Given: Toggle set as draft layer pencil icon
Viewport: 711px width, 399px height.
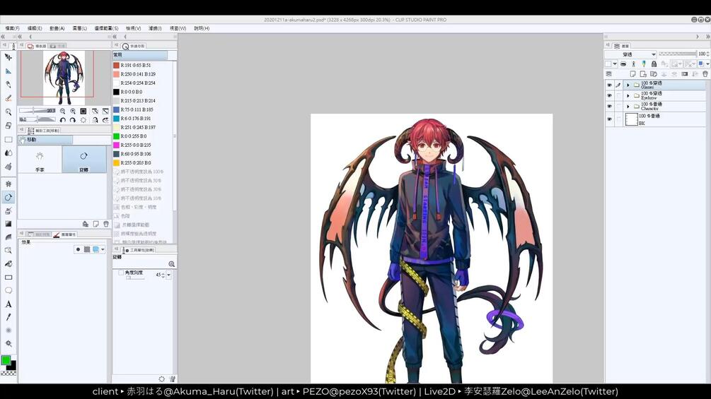Looking at the screenshot, I should (644, 64).
